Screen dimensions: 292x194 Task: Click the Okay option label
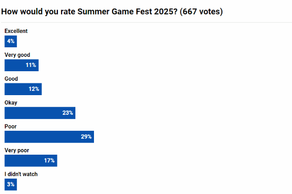coord(11,103)
